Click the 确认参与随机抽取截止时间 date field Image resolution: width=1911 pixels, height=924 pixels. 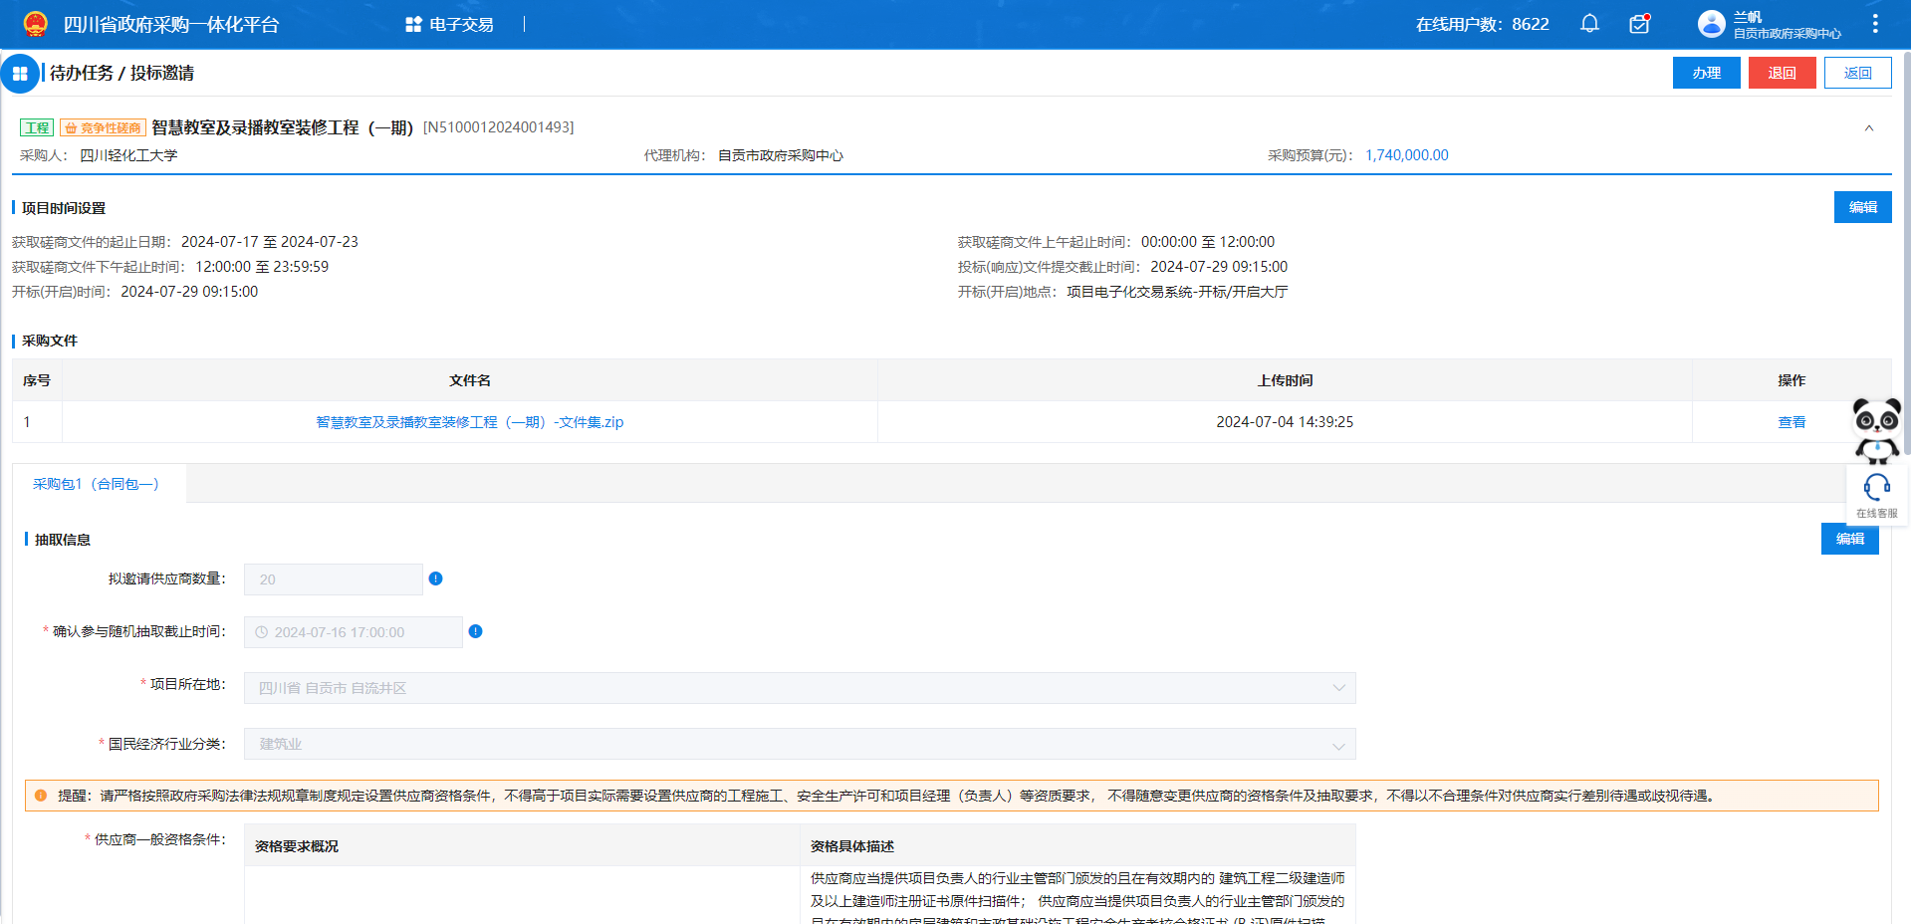pyautogui.click(x=354, y=632)
